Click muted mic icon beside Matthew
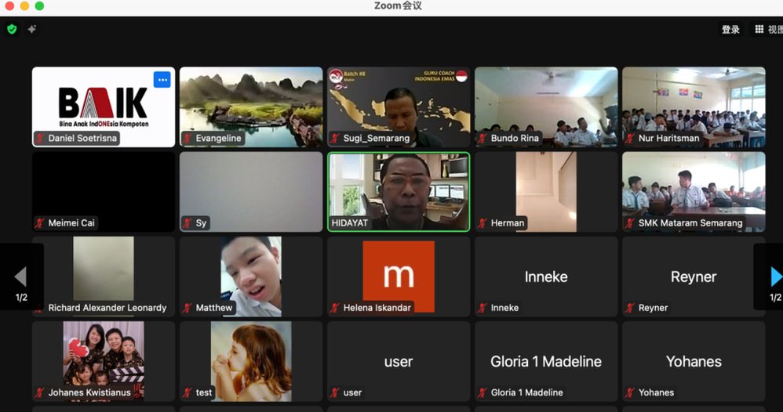The width and height of the screenshot is (783, 412). (188, 308)
